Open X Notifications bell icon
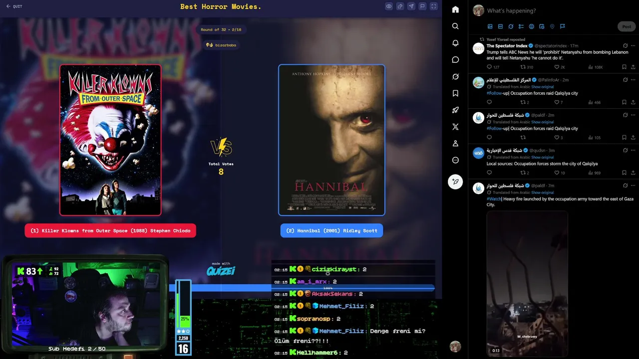 coord(455,43)
